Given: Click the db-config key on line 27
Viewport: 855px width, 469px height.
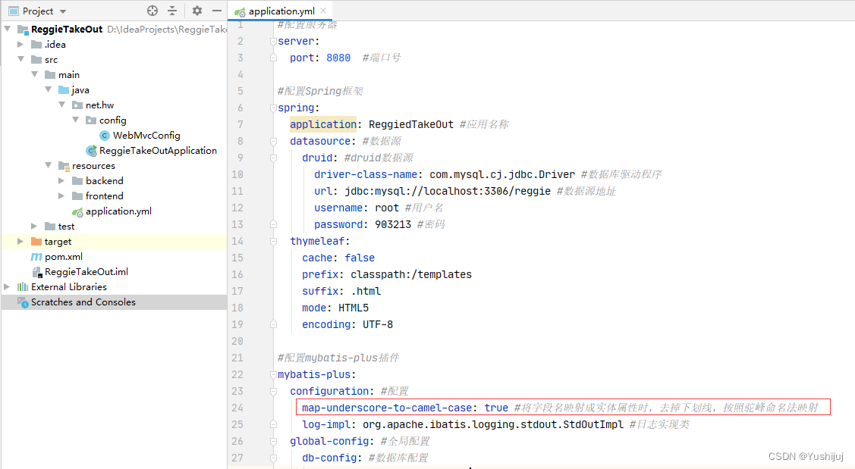Looking at the screenshot, I should pyautogui.click(x=328, y=458).
